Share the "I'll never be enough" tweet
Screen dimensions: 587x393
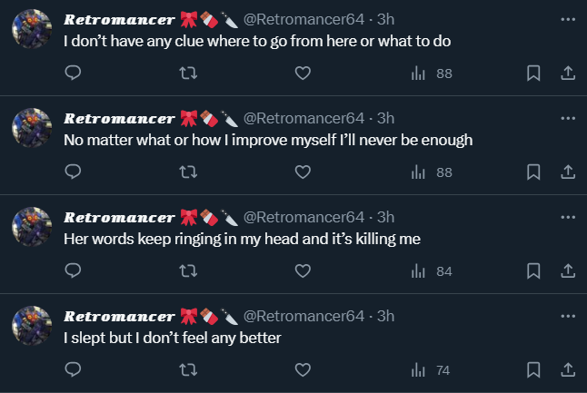coord(567,172)
